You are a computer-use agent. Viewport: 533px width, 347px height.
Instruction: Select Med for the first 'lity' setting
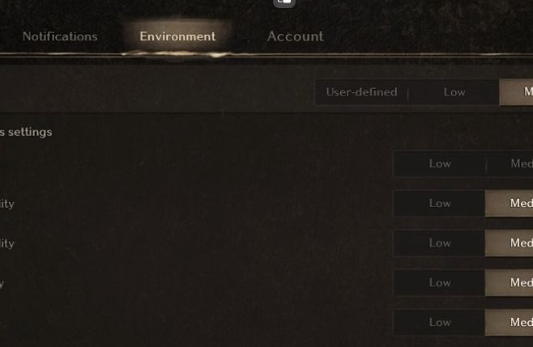coord(510,203)
